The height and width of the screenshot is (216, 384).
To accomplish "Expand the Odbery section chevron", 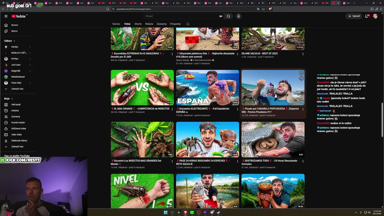I will (14, 41).
